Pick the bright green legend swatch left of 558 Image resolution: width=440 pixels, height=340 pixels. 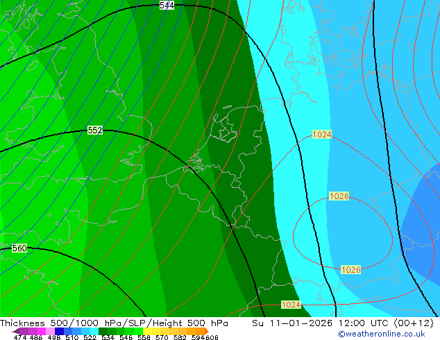[139, 331]
